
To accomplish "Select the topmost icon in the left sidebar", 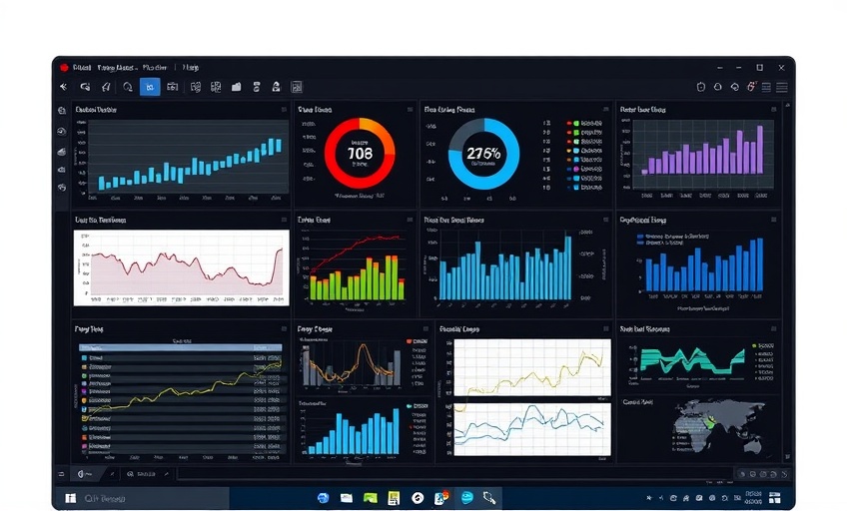I will click(x=62, y=111).
